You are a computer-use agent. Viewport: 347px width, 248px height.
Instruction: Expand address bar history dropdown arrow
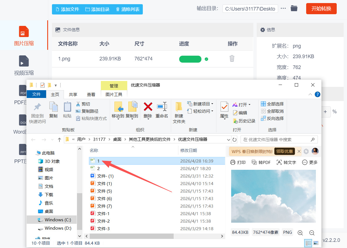[x=229, y=139]
